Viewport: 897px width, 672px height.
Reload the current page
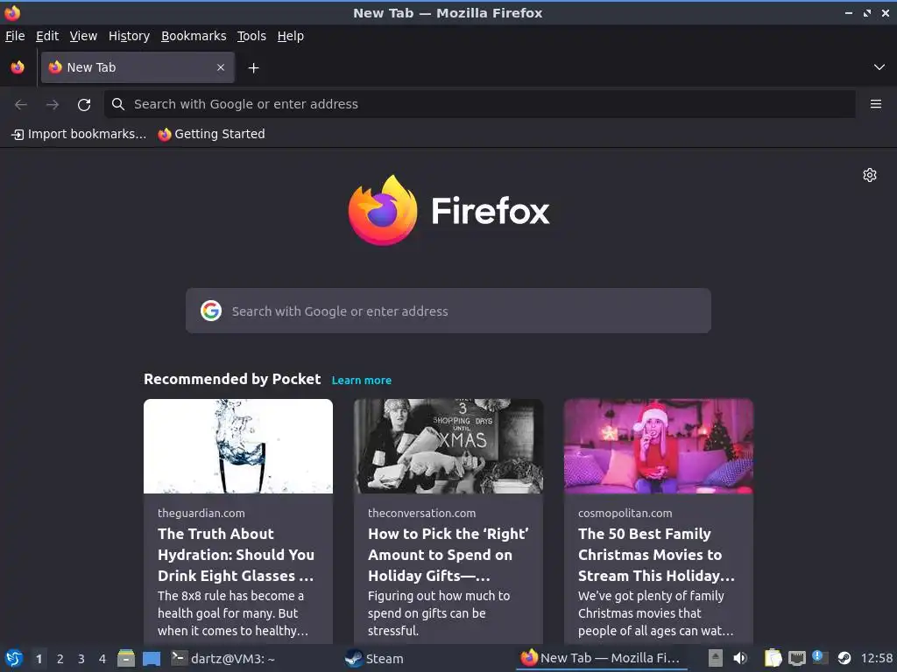click(x=84, y=104)
